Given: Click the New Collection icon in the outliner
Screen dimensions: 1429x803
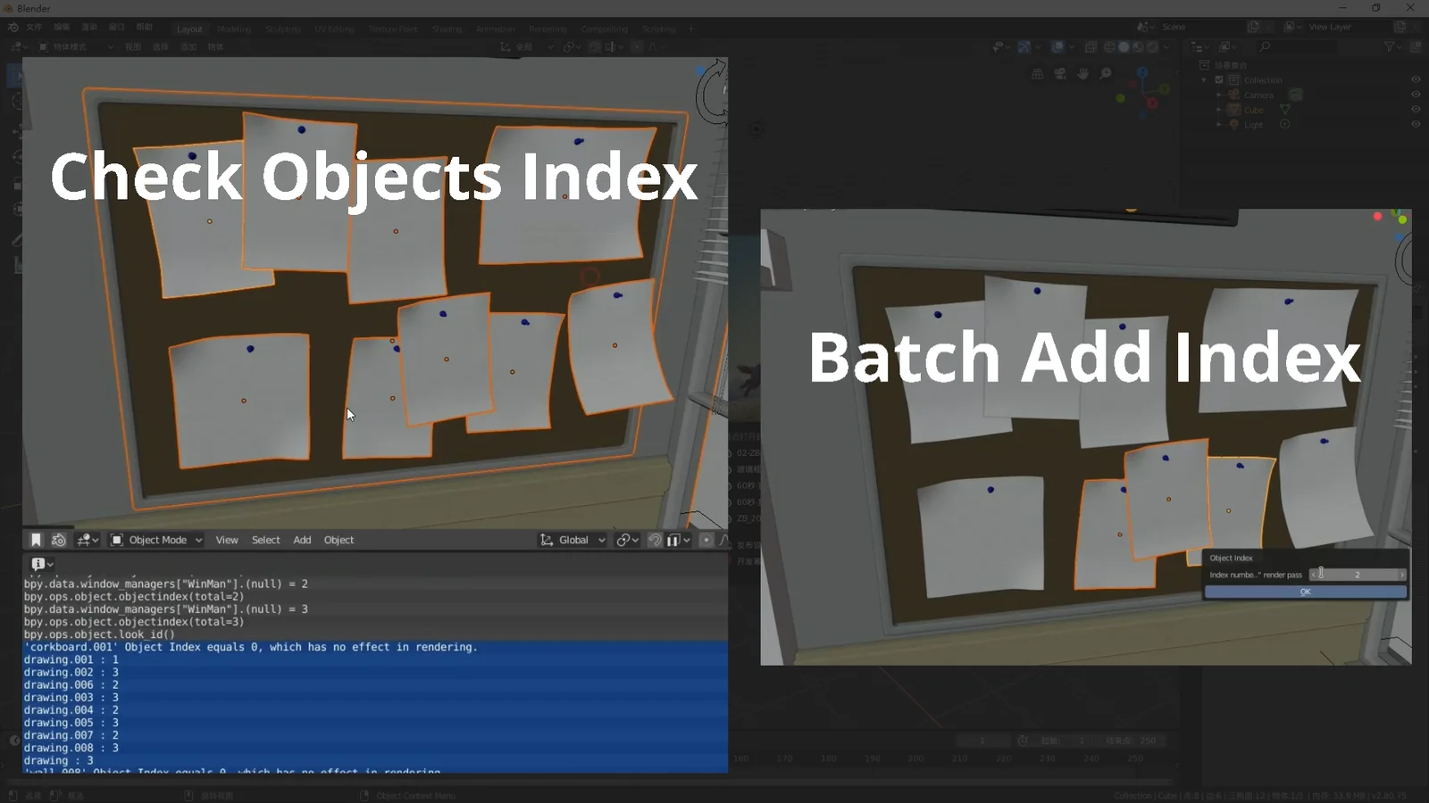Looking at the screenshot, I should tap(1416, 46).
